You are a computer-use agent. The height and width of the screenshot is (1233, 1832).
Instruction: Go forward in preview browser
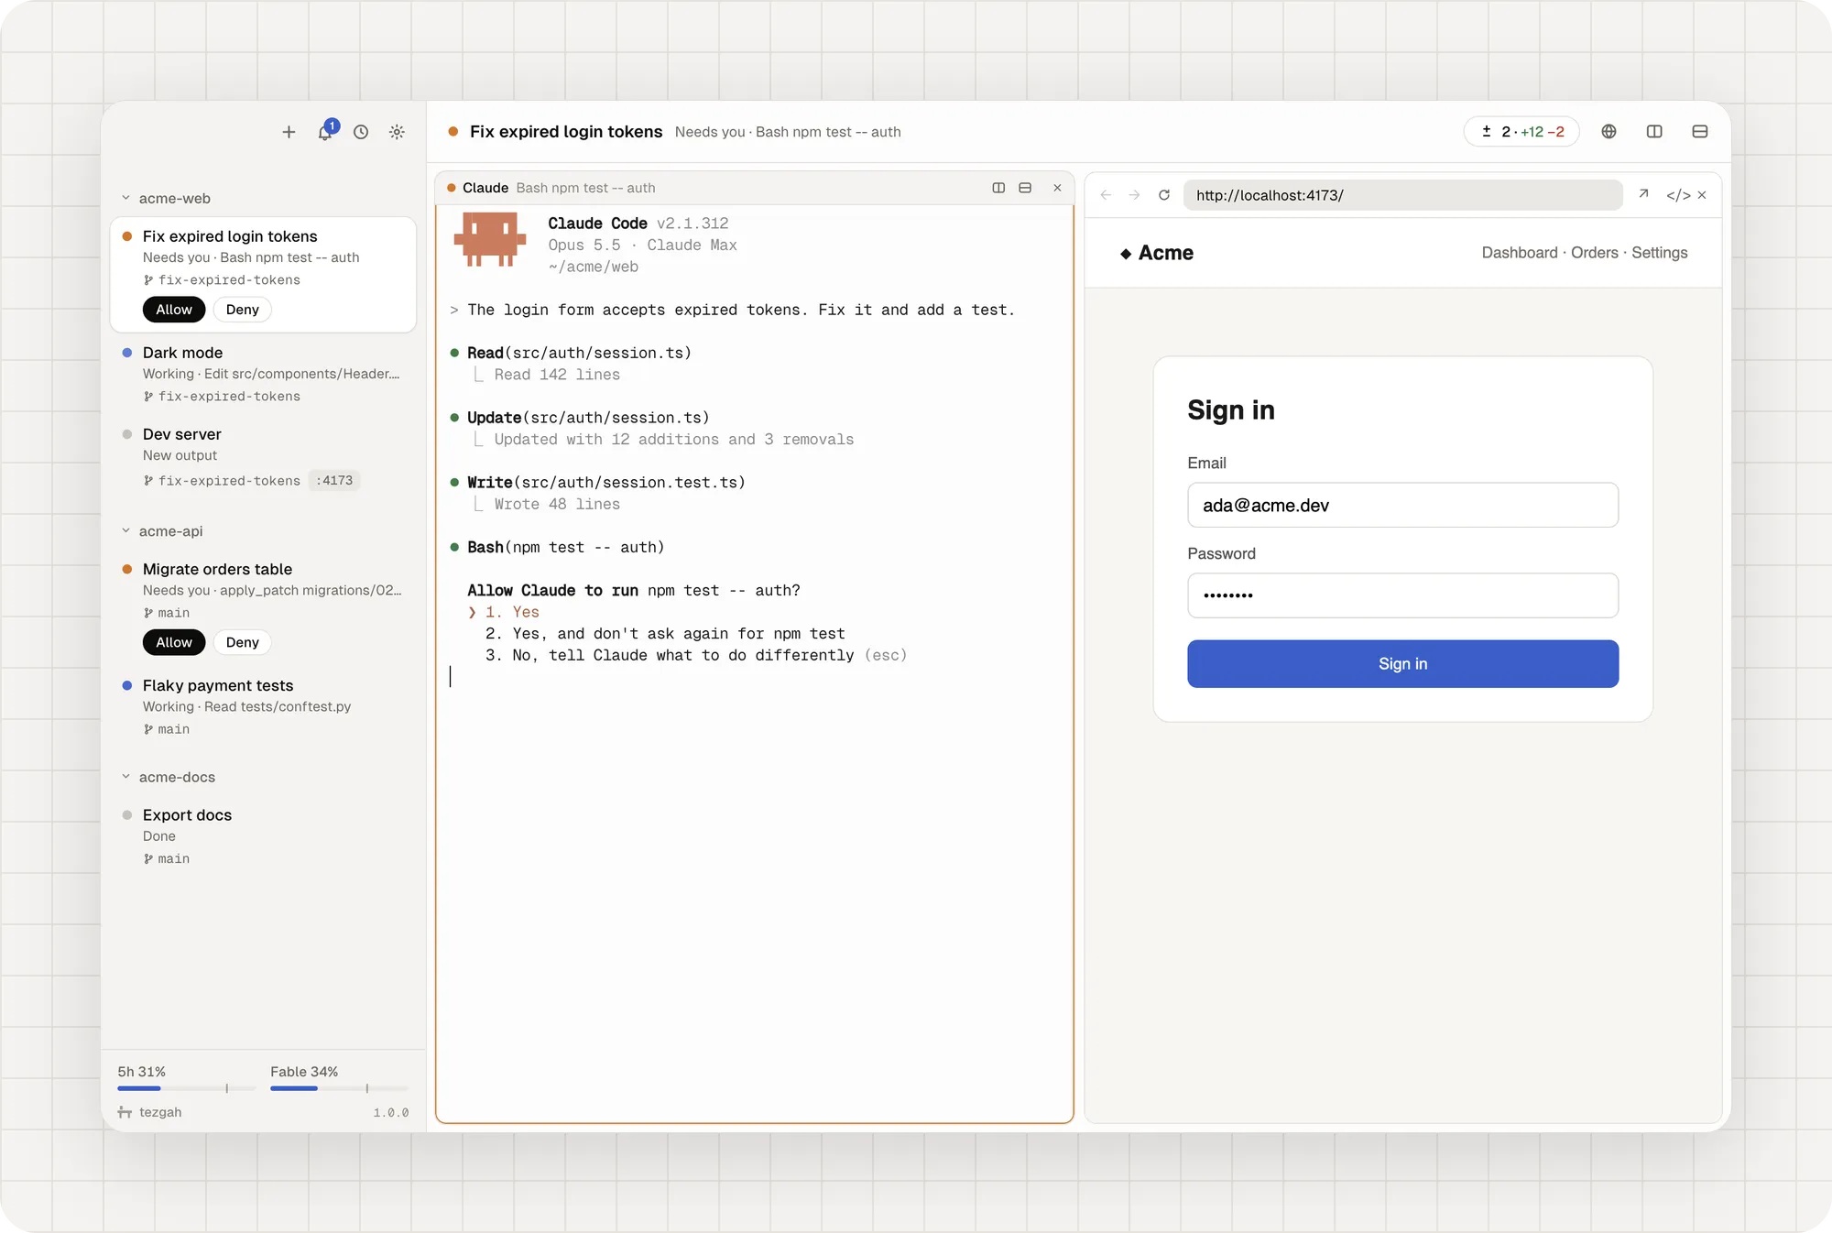coord(1134,195)
